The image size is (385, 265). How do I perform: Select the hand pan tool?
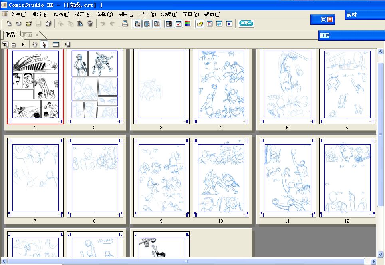(35, 44)
